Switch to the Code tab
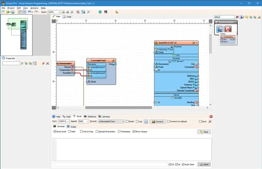This screenshot has height=169, width=262. [x=67, y=17]
